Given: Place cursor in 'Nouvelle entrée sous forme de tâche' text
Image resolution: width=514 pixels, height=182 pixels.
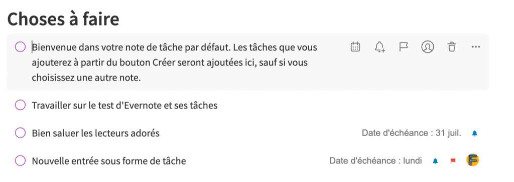Looking at the screenshot, I should click(x=109, y=161).
